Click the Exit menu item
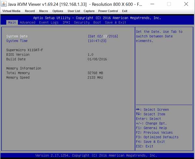Image resolution: width=195 pixels, height=159 pixels. [x=124, y=11]
